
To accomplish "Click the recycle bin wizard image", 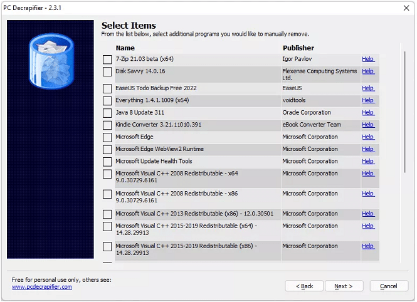I will pos(51,139).
